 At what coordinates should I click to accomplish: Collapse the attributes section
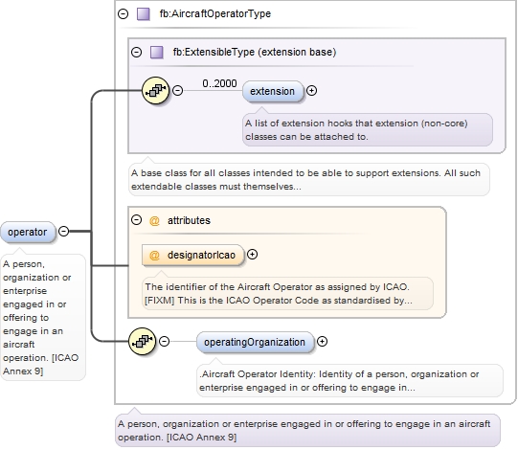(x=136, y=219)
